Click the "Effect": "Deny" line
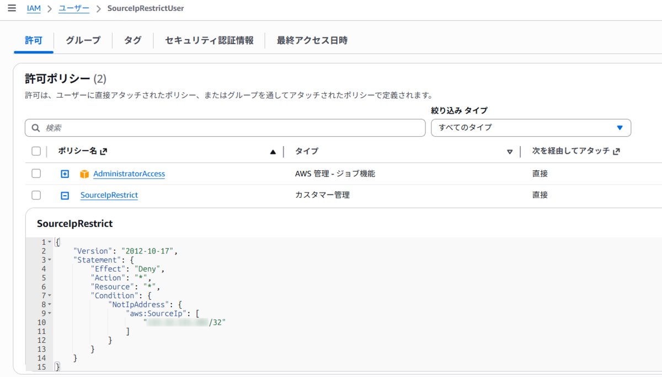662x377 pixels. tap(128, 269)
